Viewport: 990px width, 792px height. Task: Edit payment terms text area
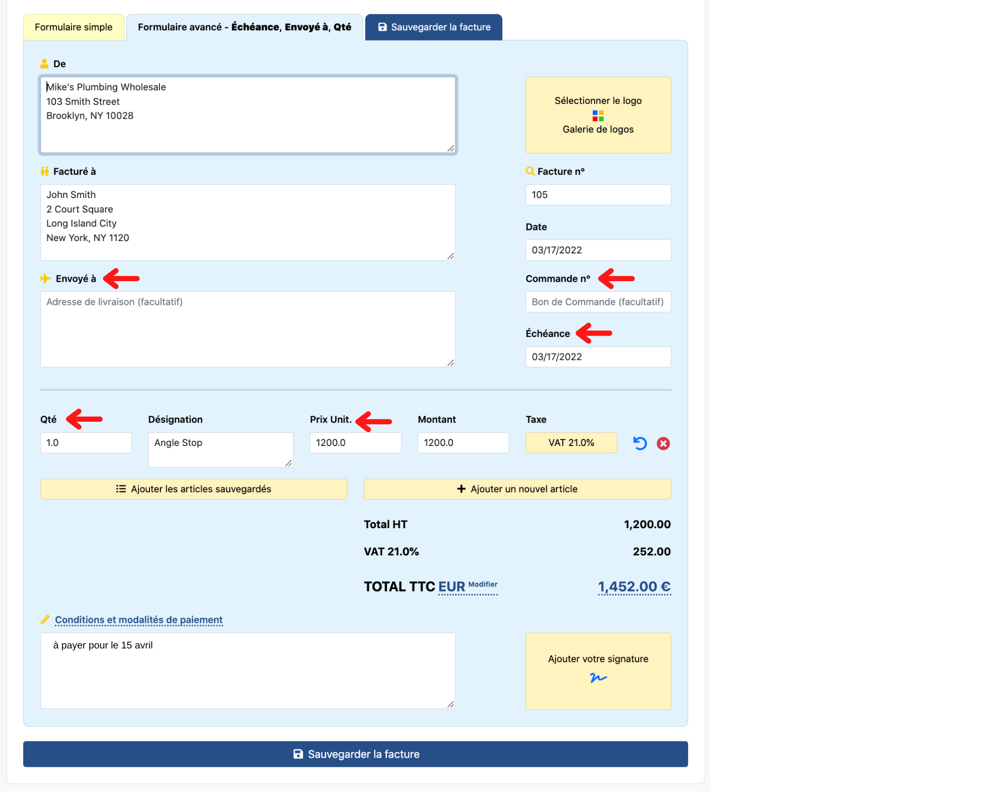pyautogui.click(x=248, y=671)
